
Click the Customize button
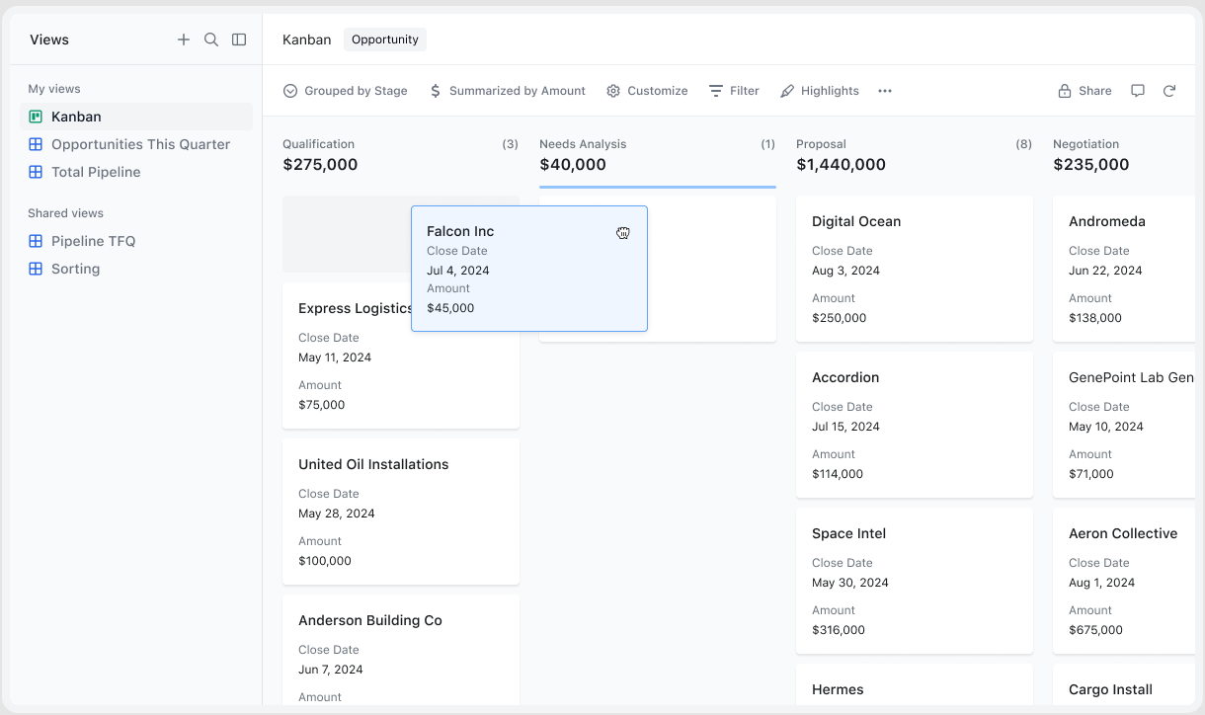pyautogui.click(x=647, y=91)
